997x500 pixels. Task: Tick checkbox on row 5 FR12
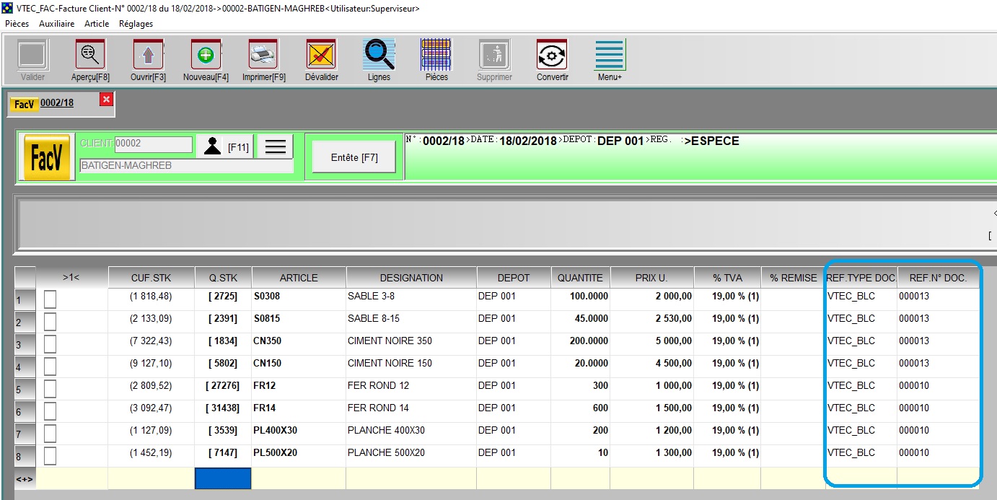coord(50,388)
